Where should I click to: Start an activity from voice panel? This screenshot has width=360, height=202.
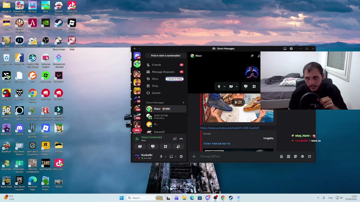click(x=165, y=146)
